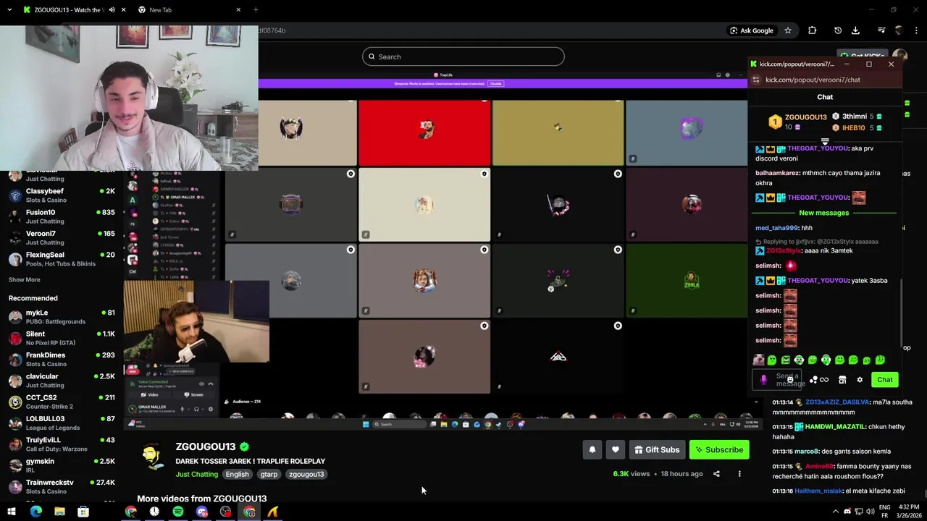
Task: Open recommended channel Silent
Action: click(x=62, y=338)
